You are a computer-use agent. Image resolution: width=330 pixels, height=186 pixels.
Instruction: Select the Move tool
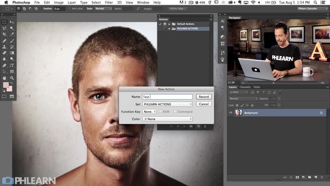[x=12, y=22]
